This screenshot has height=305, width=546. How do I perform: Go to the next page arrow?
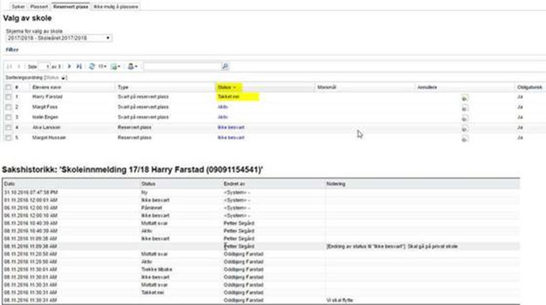pos(69,66)
